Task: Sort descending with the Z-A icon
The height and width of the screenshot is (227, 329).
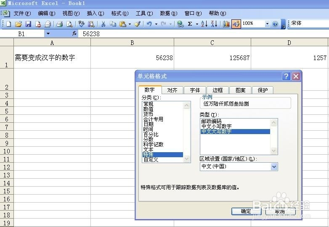Action: 214,24
